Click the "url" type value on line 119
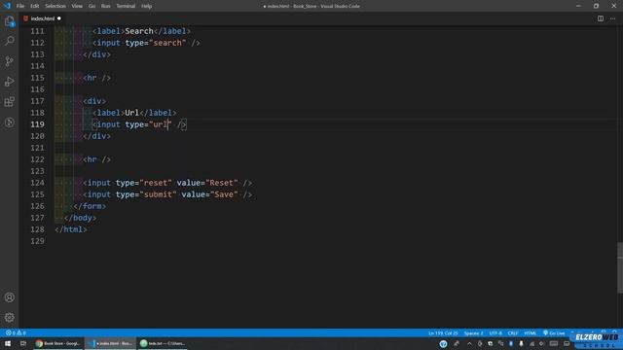This screenshot has width=623, height=350. (x=160, y=124)
